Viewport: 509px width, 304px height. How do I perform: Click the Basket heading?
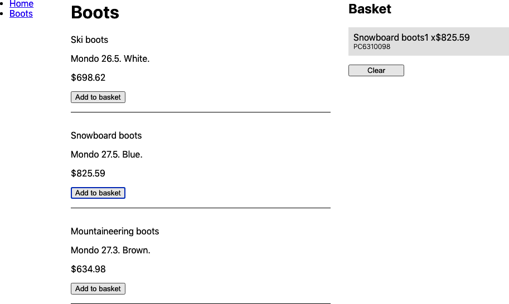[370, 9]
